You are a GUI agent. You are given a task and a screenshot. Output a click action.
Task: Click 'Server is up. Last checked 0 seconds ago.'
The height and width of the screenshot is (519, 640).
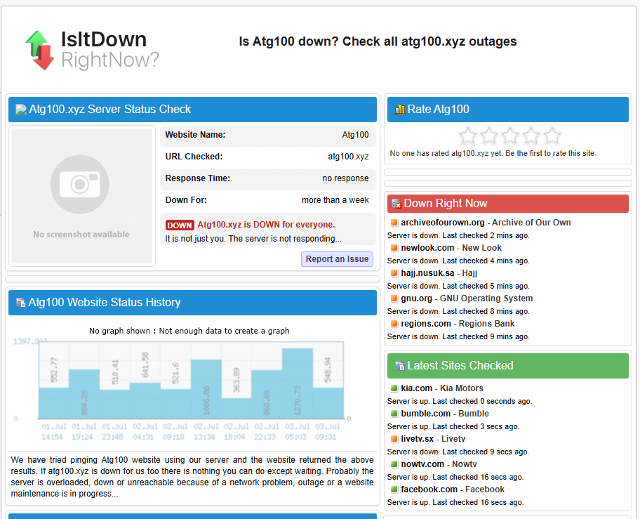coord(459,402)
